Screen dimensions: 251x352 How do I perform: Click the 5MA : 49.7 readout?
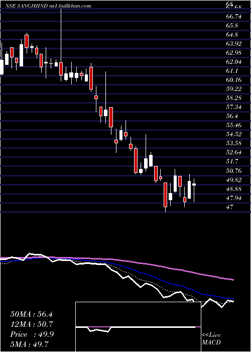[x=30, y=344]
